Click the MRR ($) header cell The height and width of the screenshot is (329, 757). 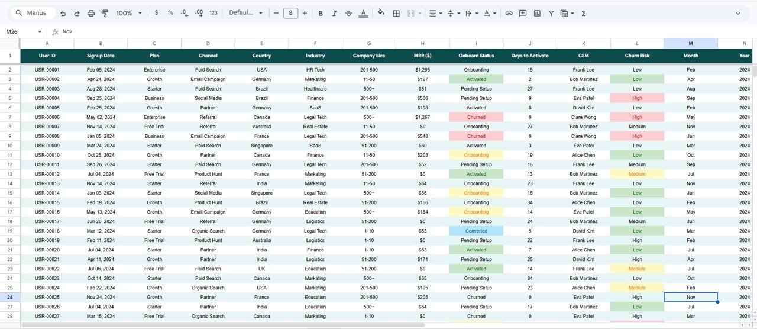(x=423, y=56)
